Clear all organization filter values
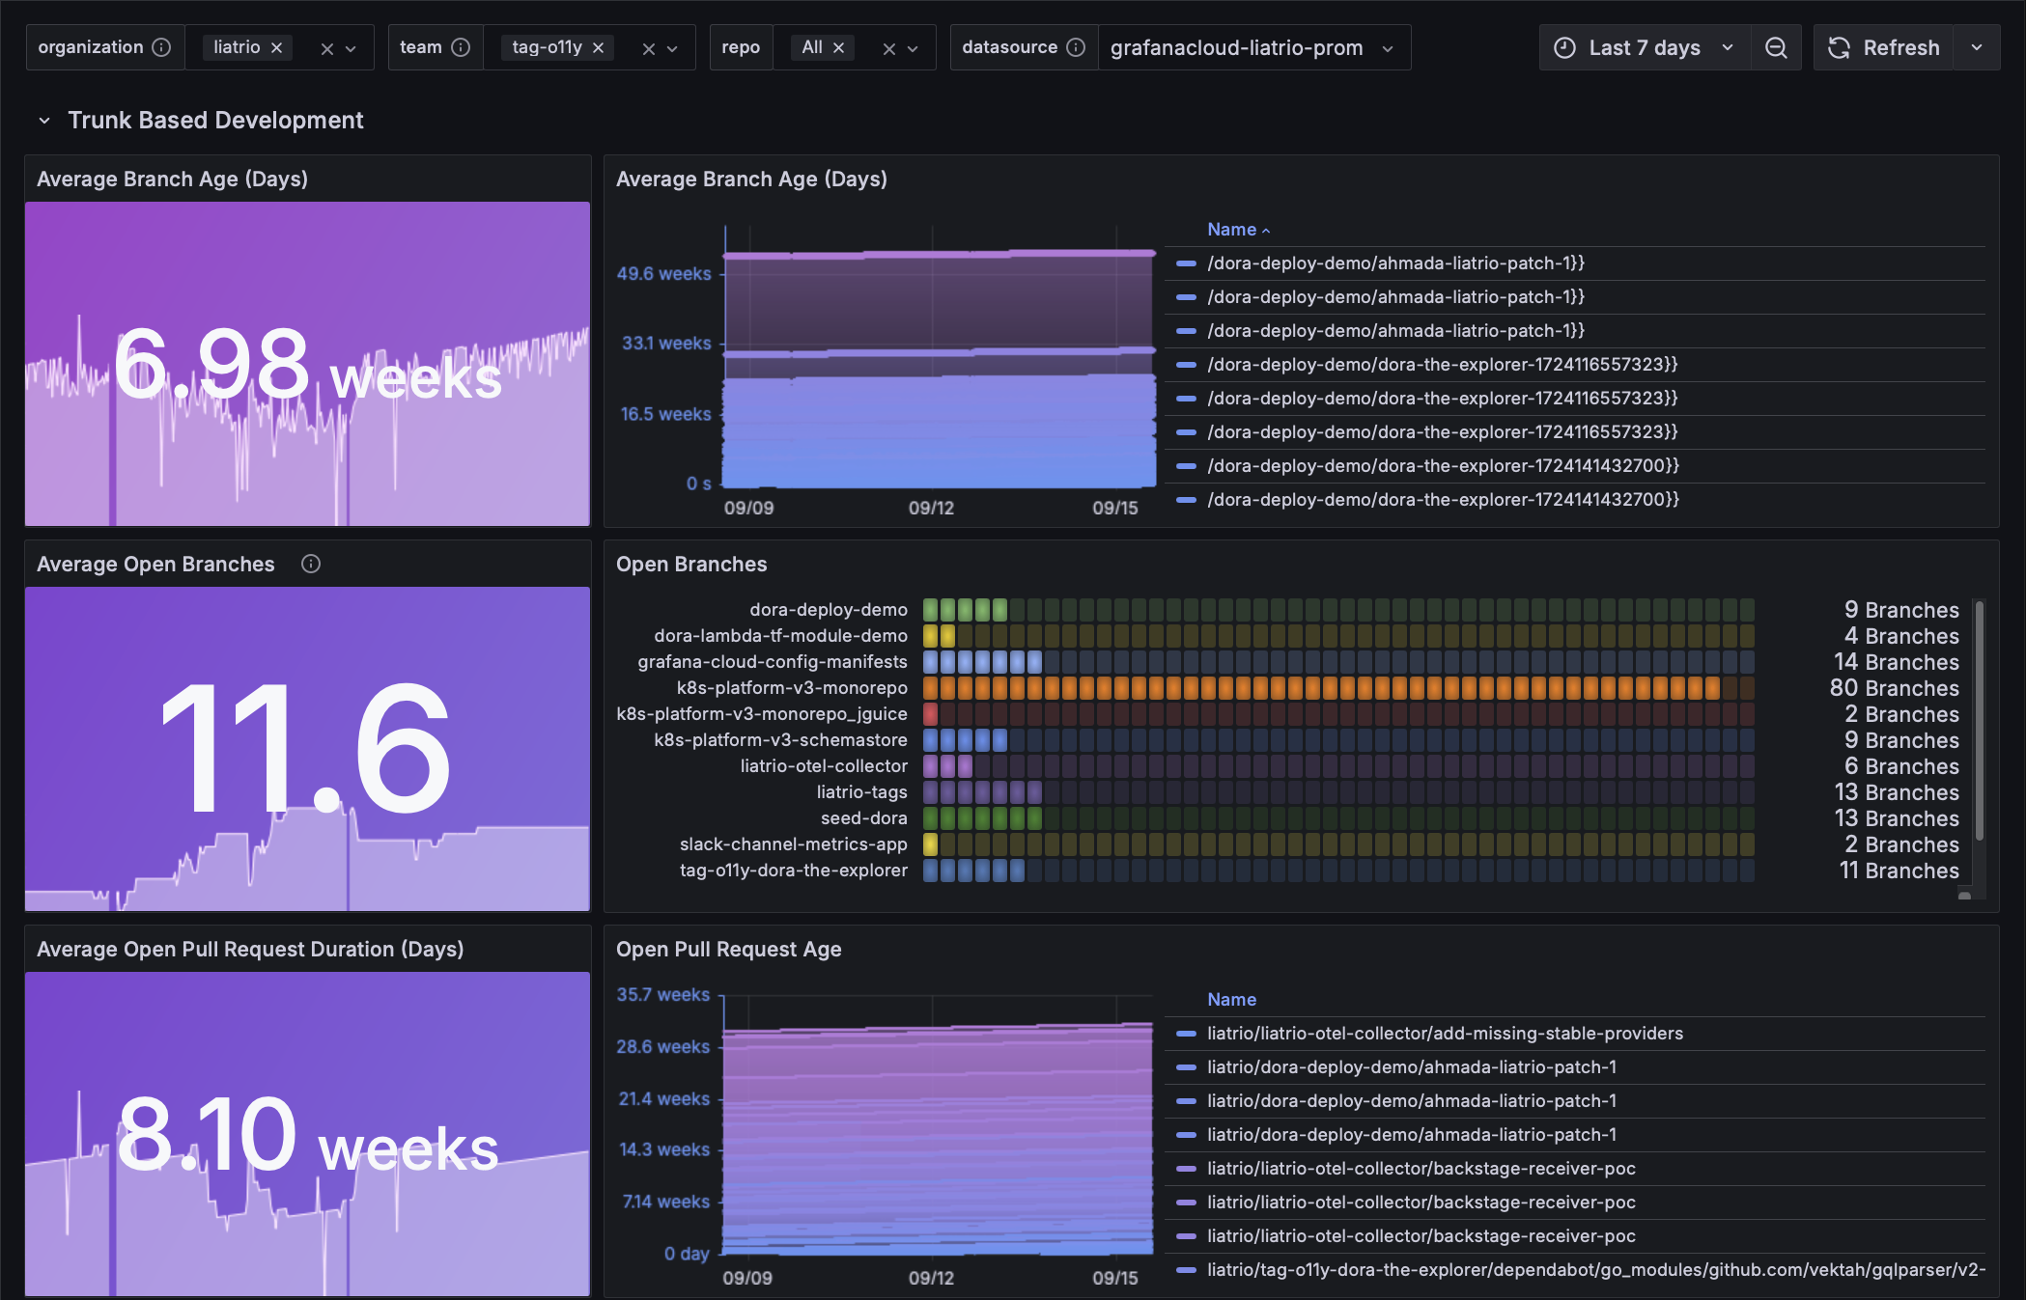 coord(326,48)
